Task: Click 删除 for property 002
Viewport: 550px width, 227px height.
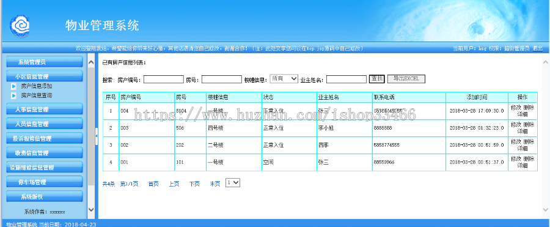Action: tap(529, 141)
